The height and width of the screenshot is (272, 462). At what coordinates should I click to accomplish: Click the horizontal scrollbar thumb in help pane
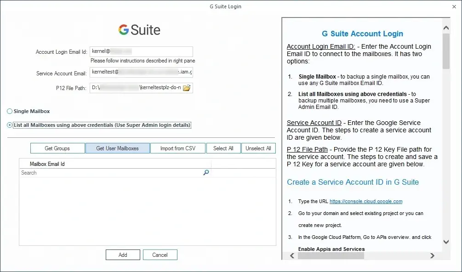[x=331, y=255]
